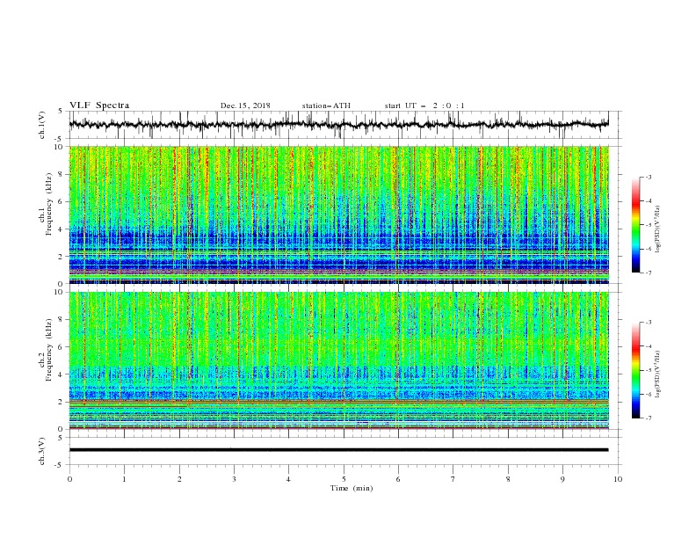Click the "2" kHz tick on ch.2 frequency axis

(x=61, y=402)
